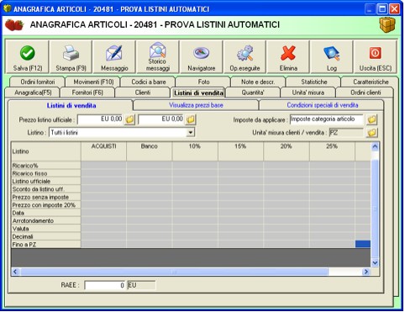Open Op.eseguite gears button
This screenshot has width=405, height=312.
pos(245,57)
